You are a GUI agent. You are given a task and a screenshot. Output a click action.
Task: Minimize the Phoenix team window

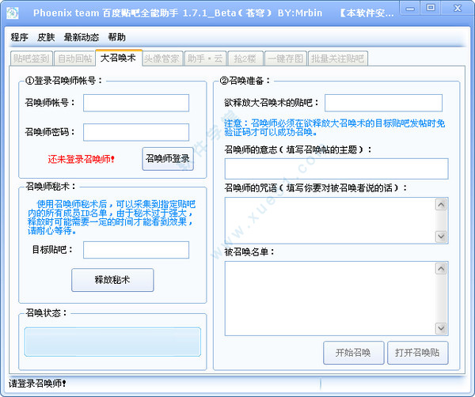tap(410, 9)
